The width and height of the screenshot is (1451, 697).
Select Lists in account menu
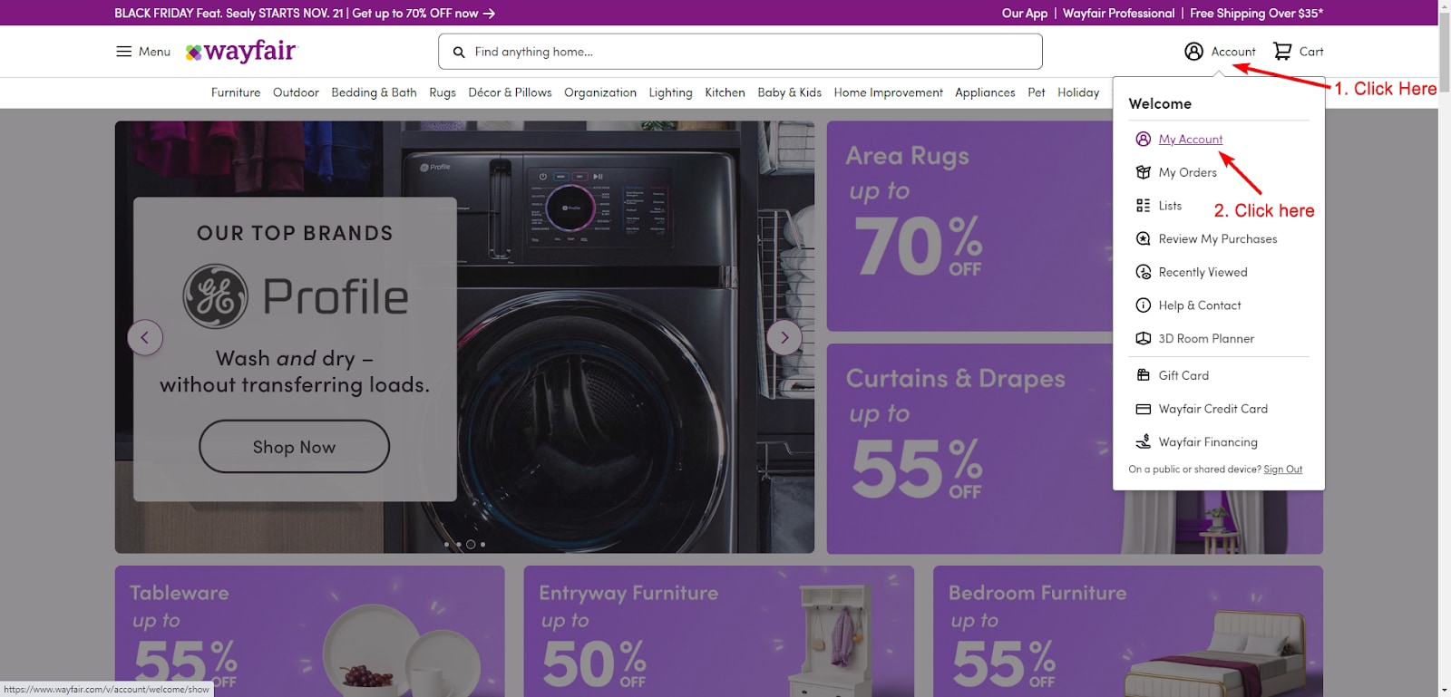[x=1170, y=206]
